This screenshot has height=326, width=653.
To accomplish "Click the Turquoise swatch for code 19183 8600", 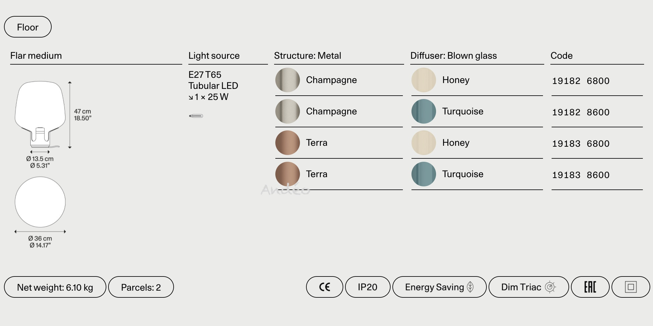I will coord(424,174).
